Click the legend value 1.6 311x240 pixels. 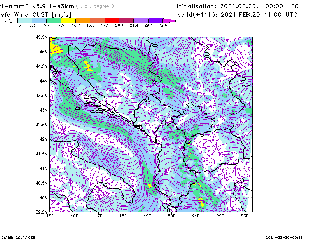coord(18,25)
